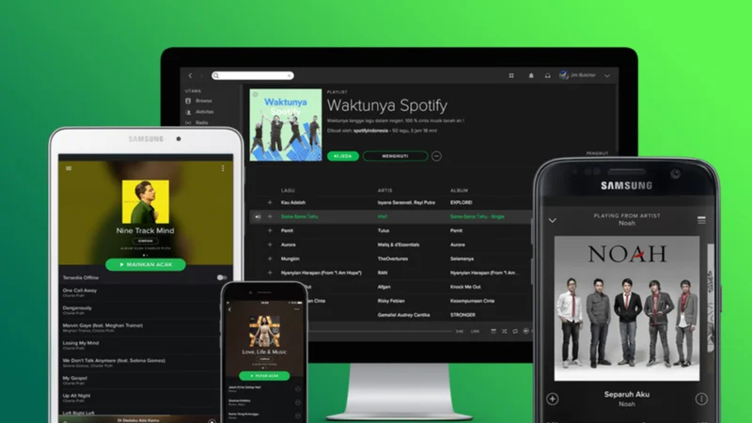The width and height of the screenshot is (752, 423).
Task: Open the queue icon in desktop player bar
Action: pyautogui.click(x=493, y=331)
